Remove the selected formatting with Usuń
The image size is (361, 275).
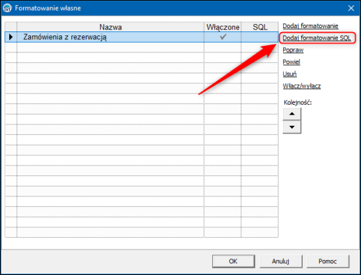coord(290,74)
